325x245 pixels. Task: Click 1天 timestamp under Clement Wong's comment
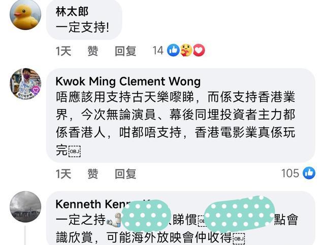point(63,173)
